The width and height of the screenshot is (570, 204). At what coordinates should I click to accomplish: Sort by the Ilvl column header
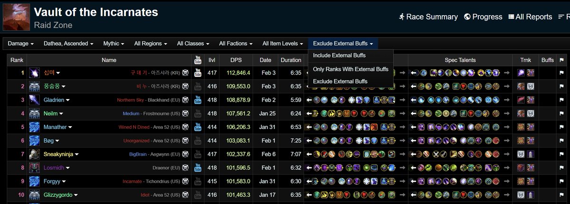(212, 60)
